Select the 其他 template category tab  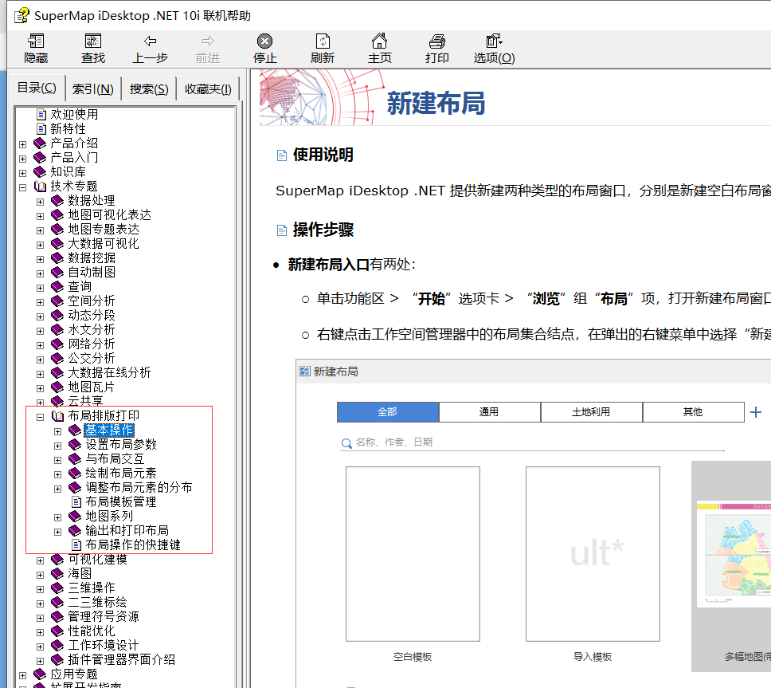(693, 412)
